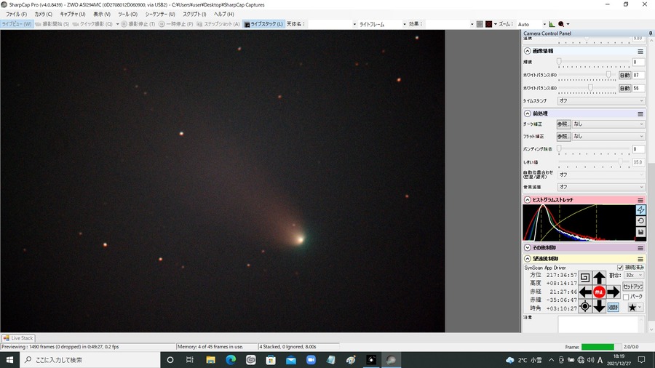
Task: Move the telescope with the down arrow
Action: 599,307
